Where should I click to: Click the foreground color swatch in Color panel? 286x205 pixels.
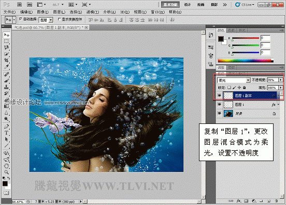click(x=221, y=39)
